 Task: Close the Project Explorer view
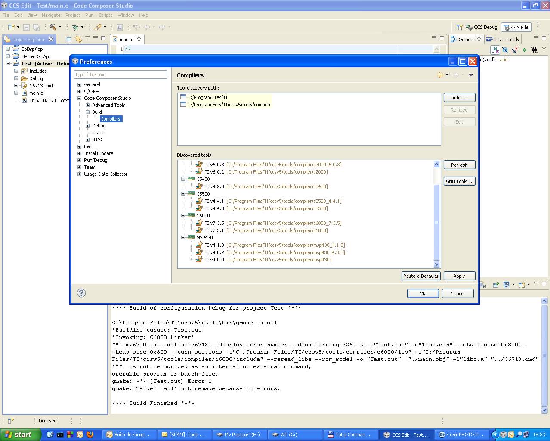coord(51,39)
